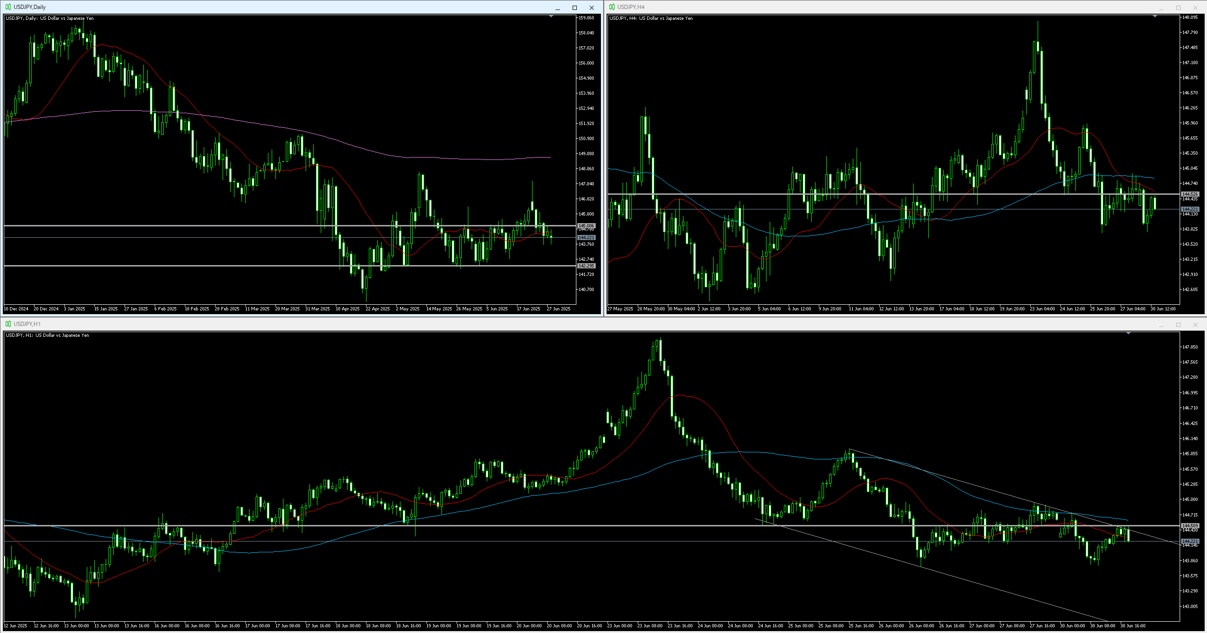1207x633 pixels.
Task: Select the 144.526 price label on H4 chart
Action: 1190,194
